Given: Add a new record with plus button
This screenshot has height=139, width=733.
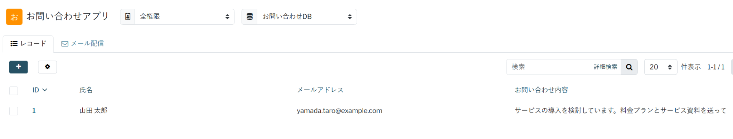Looking at the screenshot, I should (x=19, y=67).
